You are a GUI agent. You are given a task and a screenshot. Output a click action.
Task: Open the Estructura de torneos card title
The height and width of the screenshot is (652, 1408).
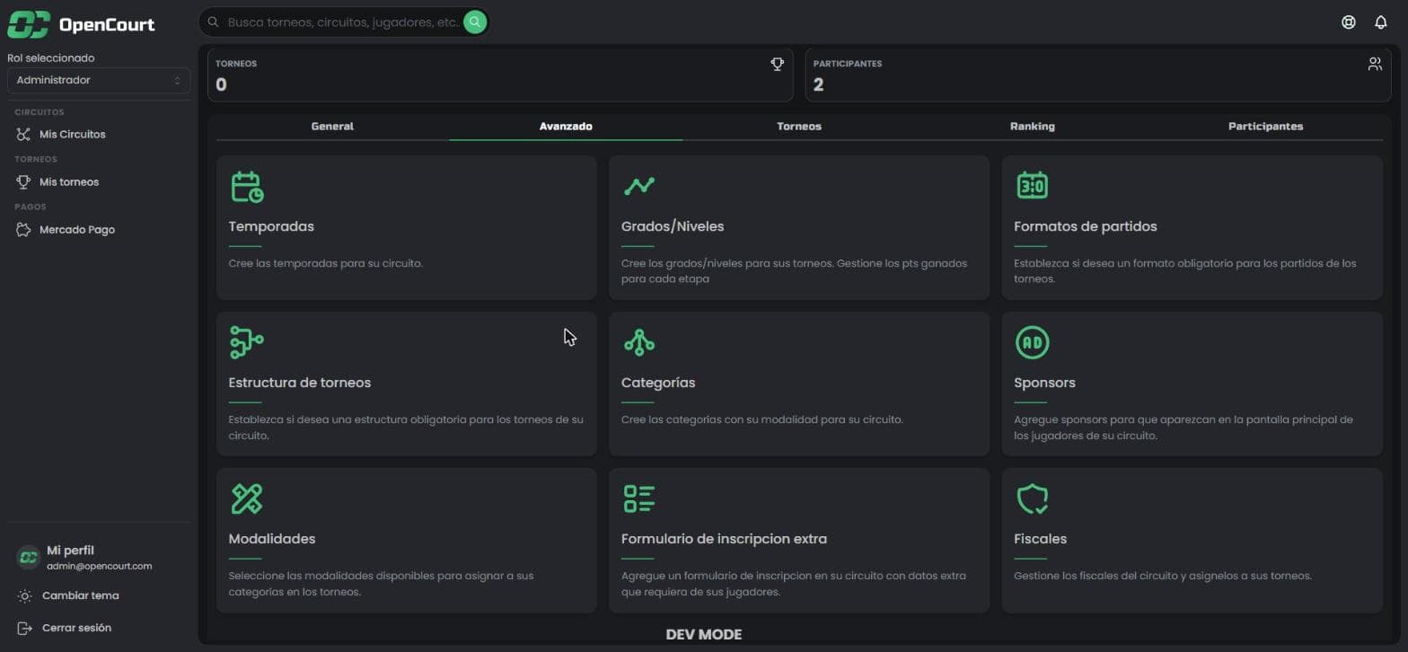pos(300,383)
